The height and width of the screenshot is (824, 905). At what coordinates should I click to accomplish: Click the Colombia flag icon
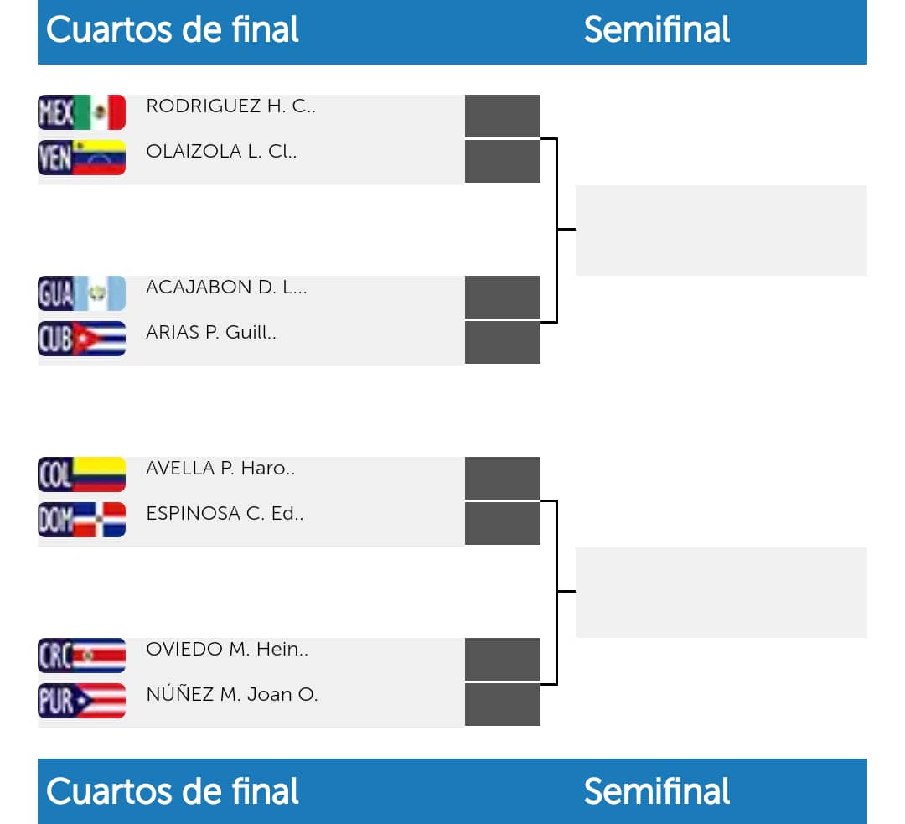click(81, 474)
